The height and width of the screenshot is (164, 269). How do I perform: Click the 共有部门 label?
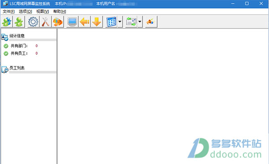click(19, 46)
